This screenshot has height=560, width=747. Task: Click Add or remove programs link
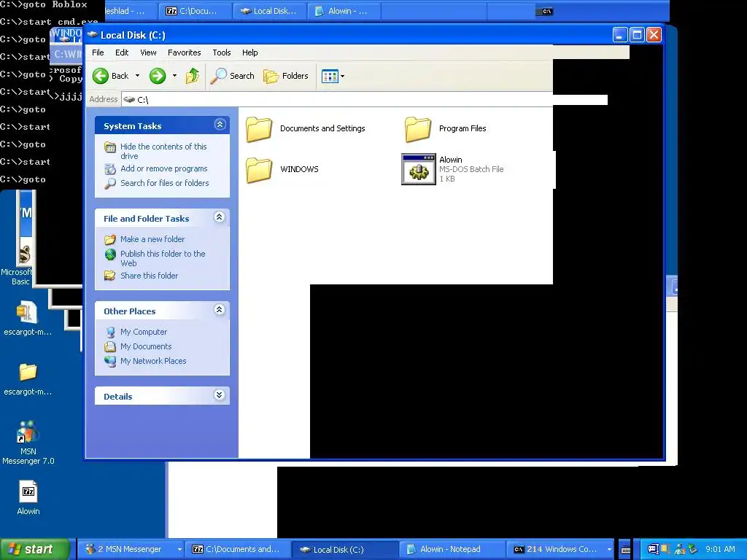coord(164,168)
